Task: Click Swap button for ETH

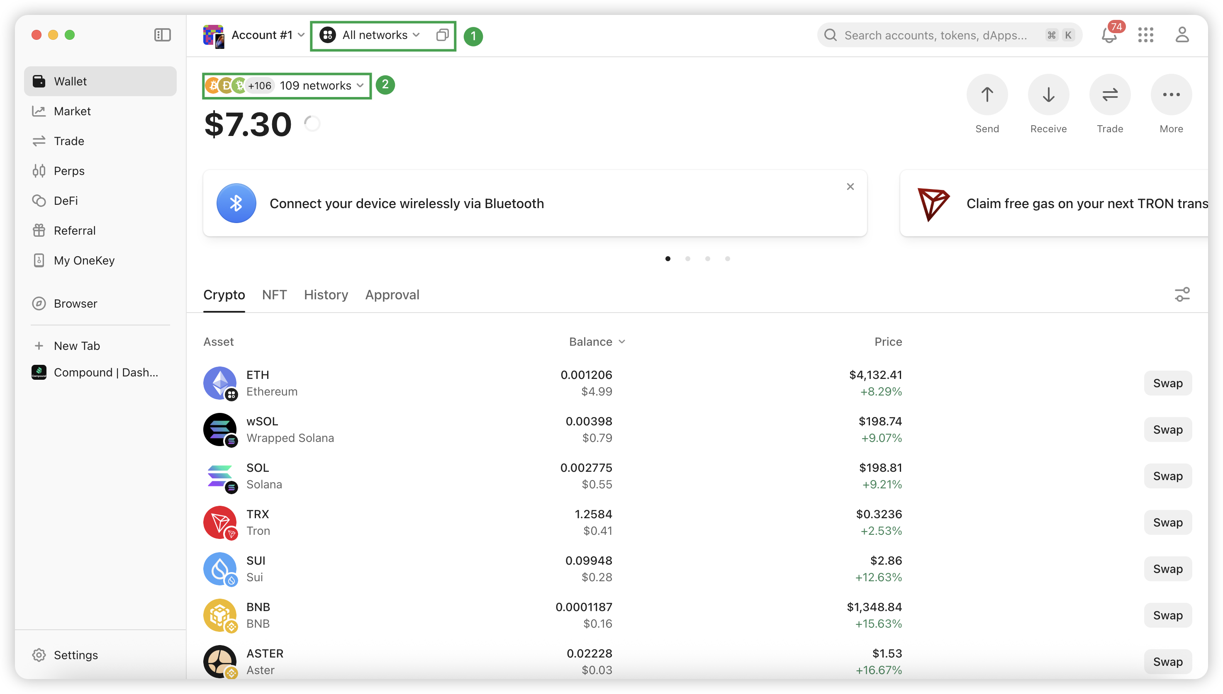Action: (x=1168, y=383)
